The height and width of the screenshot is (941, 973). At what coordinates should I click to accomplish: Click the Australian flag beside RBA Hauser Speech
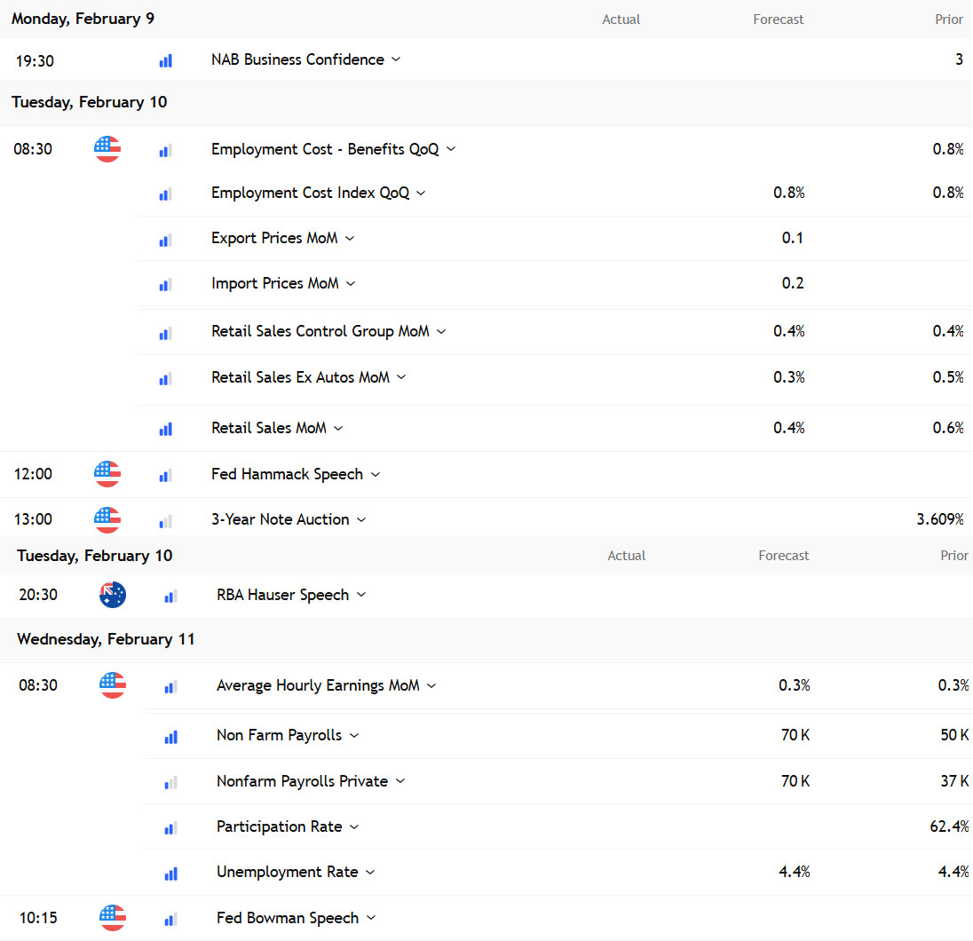pyautogui.click(x=113, y=595)
